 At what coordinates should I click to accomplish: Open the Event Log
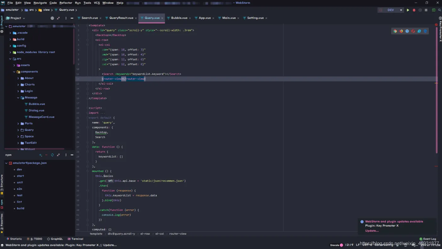[x=428, y=239]
